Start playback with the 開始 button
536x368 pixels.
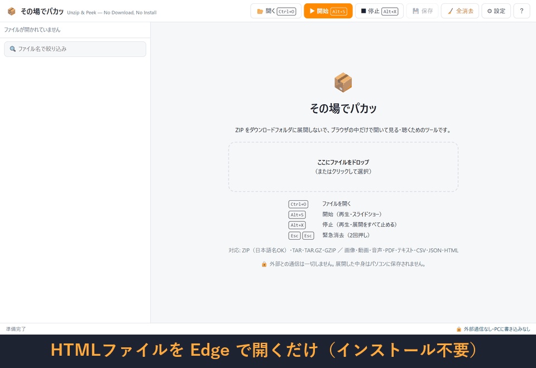pos(328,11)
